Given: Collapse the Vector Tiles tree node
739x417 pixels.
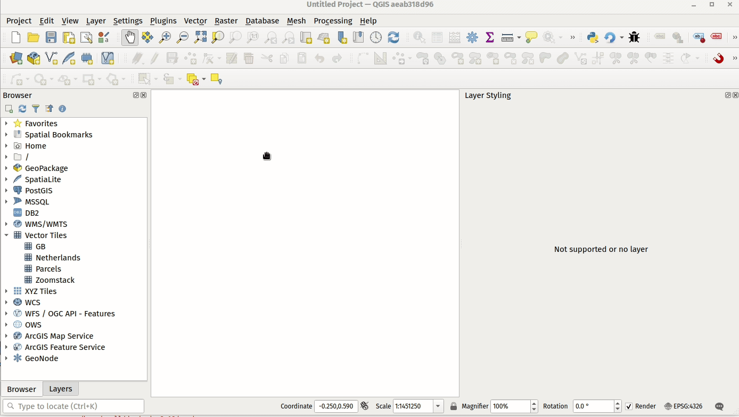Looking at the screenshot, I should (6, 235).
